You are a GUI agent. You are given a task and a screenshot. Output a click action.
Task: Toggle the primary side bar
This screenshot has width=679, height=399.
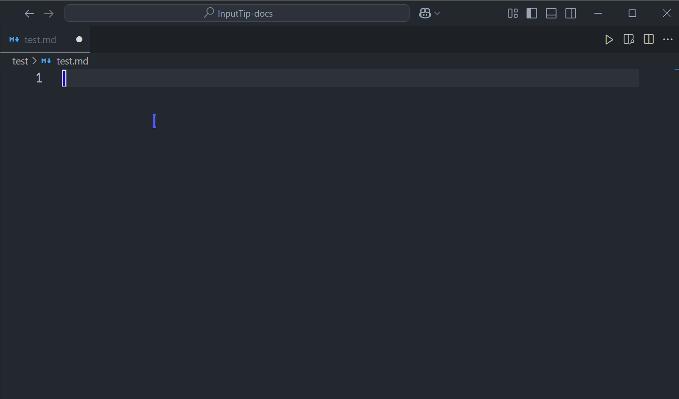532,14
